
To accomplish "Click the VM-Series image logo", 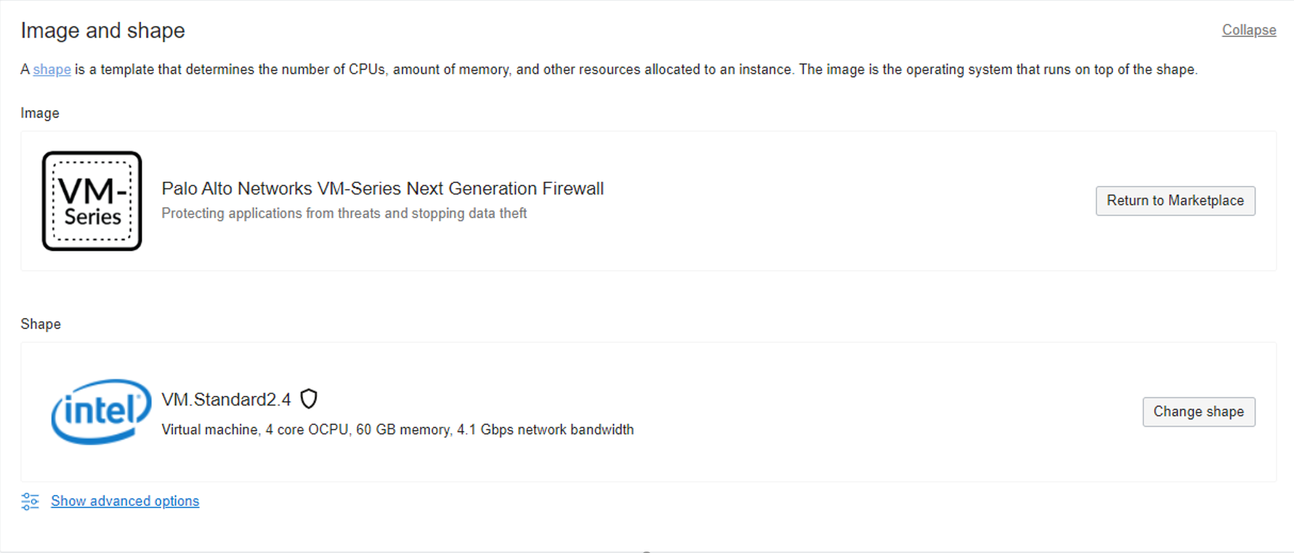I will [x=92, y=201].
